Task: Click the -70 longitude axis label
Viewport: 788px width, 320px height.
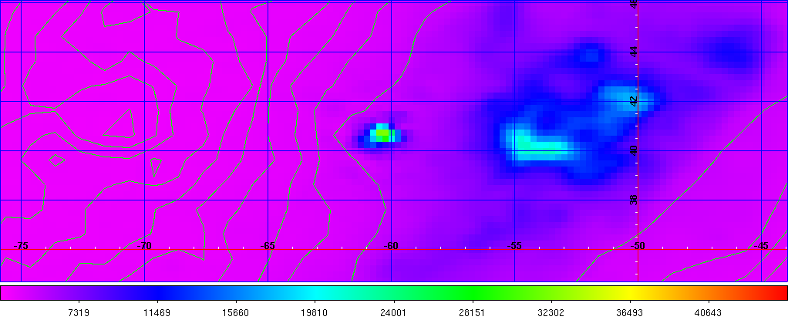Action: [145, 246]
